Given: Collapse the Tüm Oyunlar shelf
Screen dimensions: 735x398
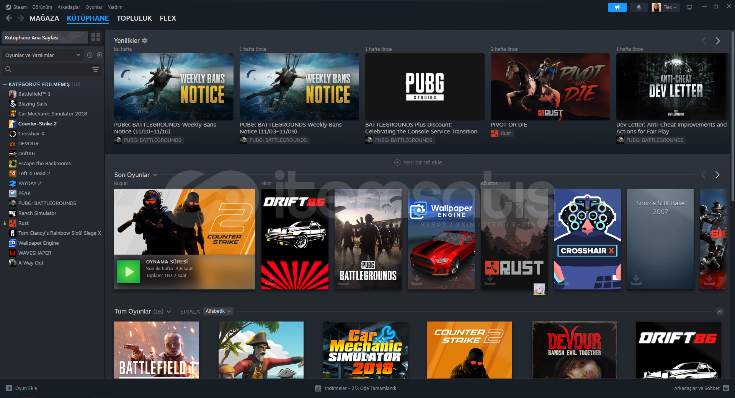Looking at the screenshot, I should click(x=720, y=312).
